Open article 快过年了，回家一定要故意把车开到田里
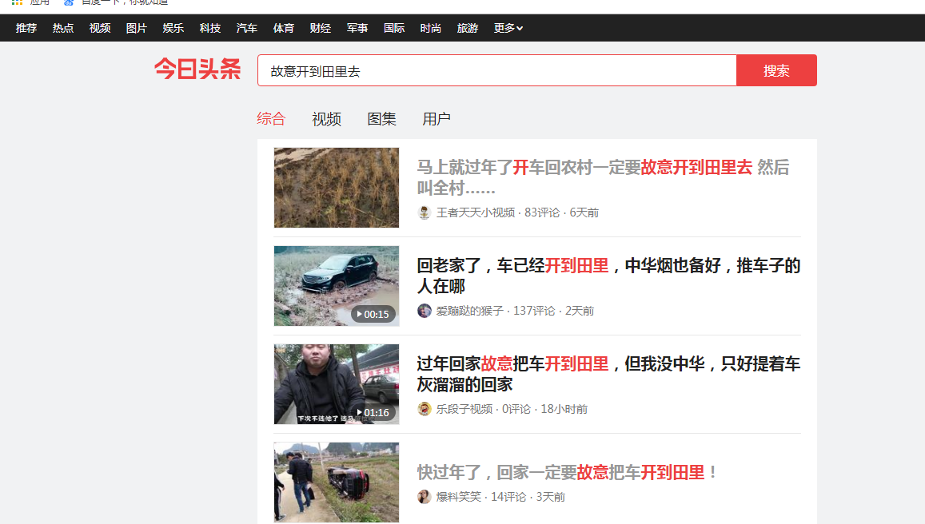 point(567,472)
